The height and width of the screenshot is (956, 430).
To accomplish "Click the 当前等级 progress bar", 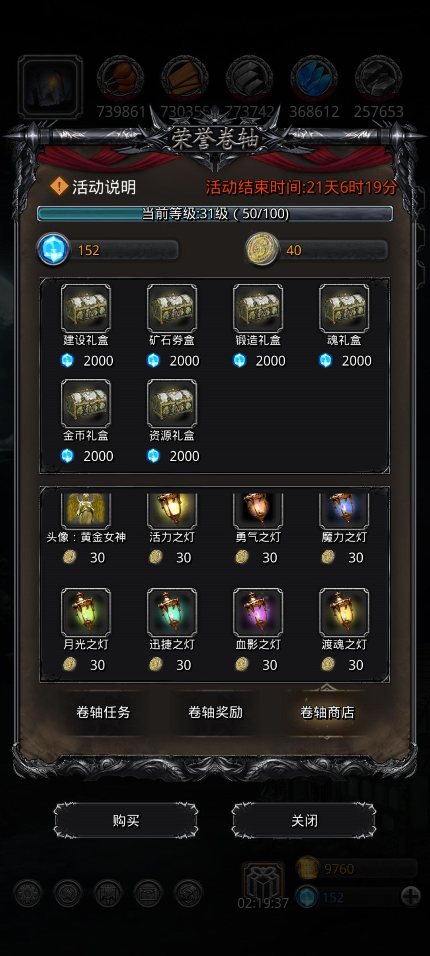I will click(x=215, y=214).
